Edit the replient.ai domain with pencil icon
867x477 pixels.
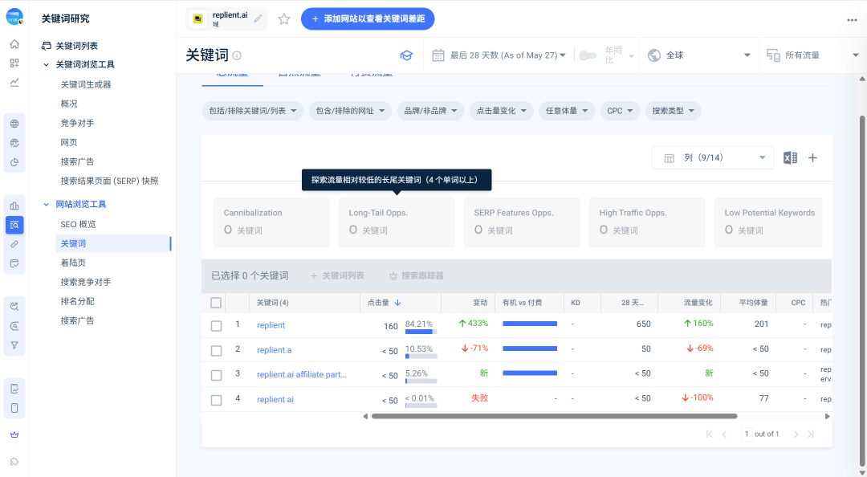[x=258, y=18]
